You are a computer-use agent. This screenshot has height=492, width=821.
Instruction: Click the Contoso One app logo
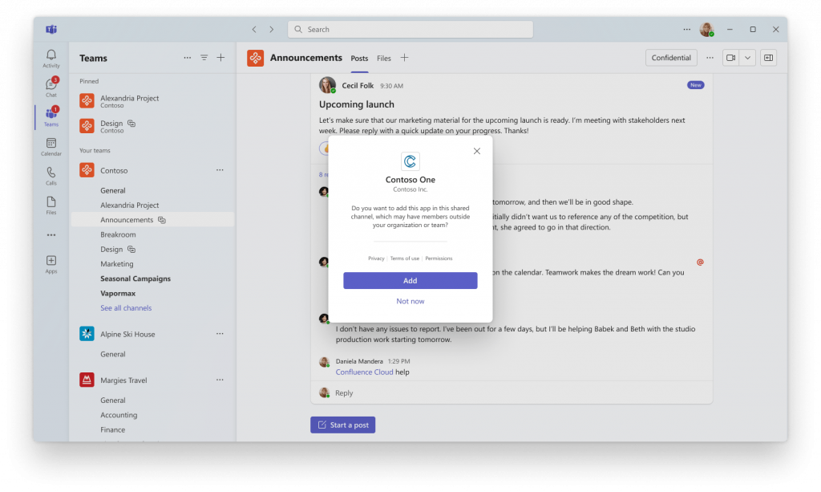410,161
